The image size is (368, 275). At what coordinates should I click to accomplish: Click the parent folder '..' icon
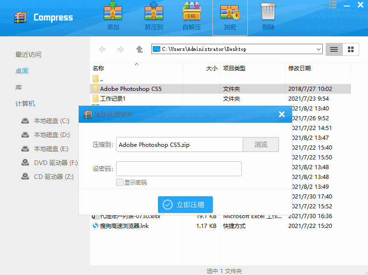95,79
